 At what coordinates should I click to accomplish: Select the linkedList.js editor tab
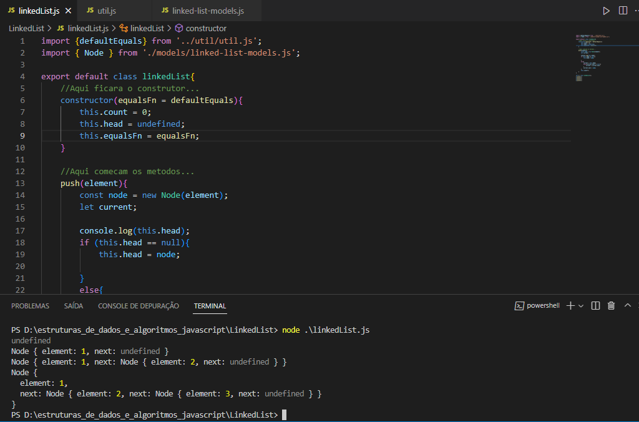pyautogui.click(x=39, y=11)
